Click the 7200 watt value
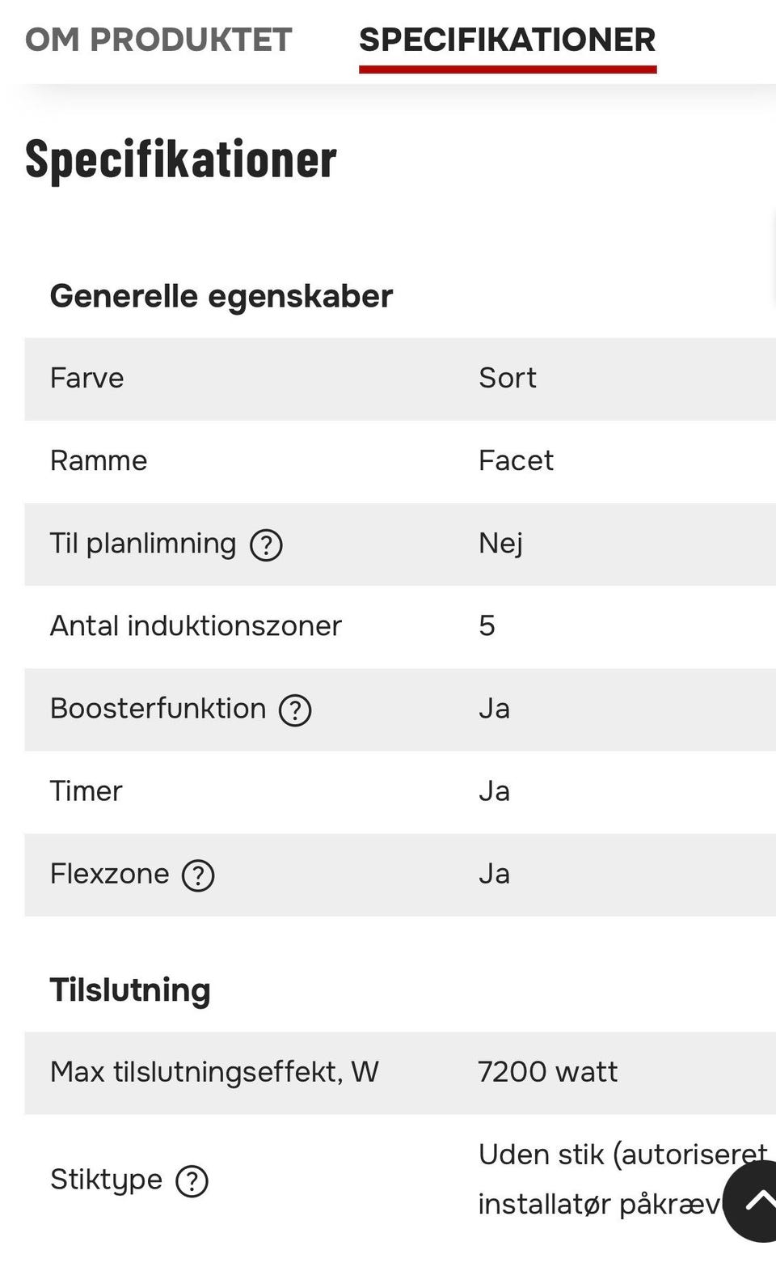The height and width of the screenshot is (1284, 776). click(x=548, y=1072)
